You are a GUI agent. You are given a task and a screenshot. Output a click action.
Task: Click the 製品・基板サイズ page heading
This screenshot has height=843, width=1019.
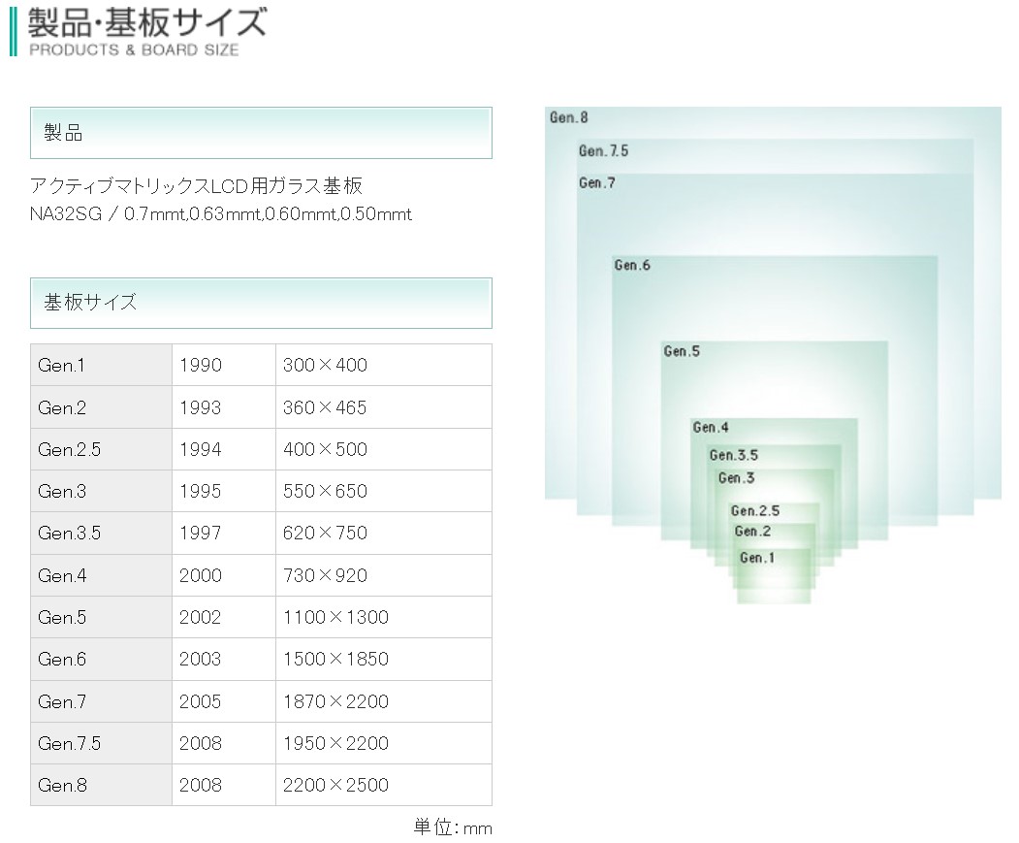pos(146,23)
